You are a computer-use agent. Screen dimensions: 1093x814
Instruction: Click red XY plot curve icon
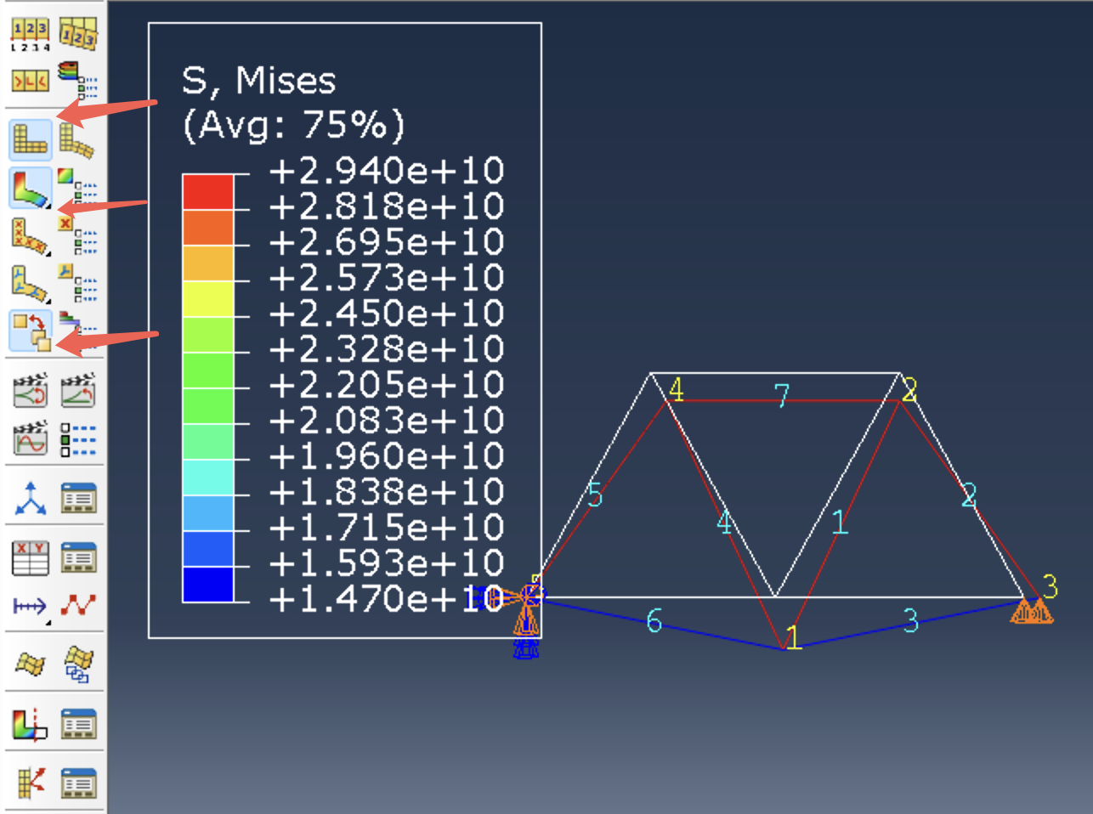77,605
